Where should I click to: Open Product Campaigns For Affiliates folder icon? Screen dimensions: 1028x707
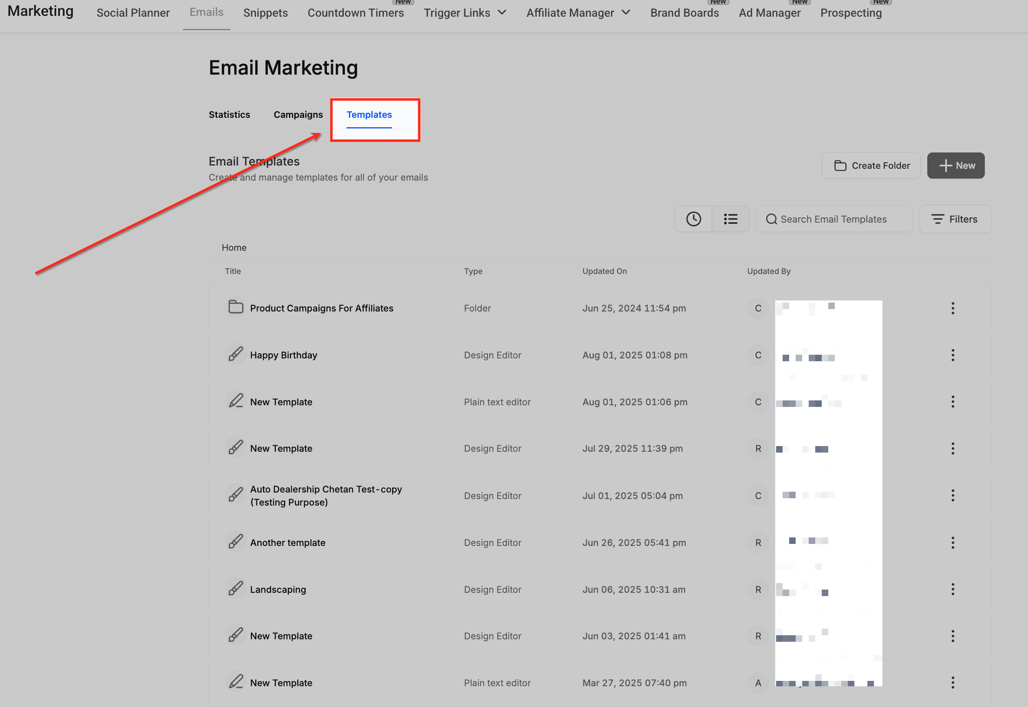click(236, 307)
